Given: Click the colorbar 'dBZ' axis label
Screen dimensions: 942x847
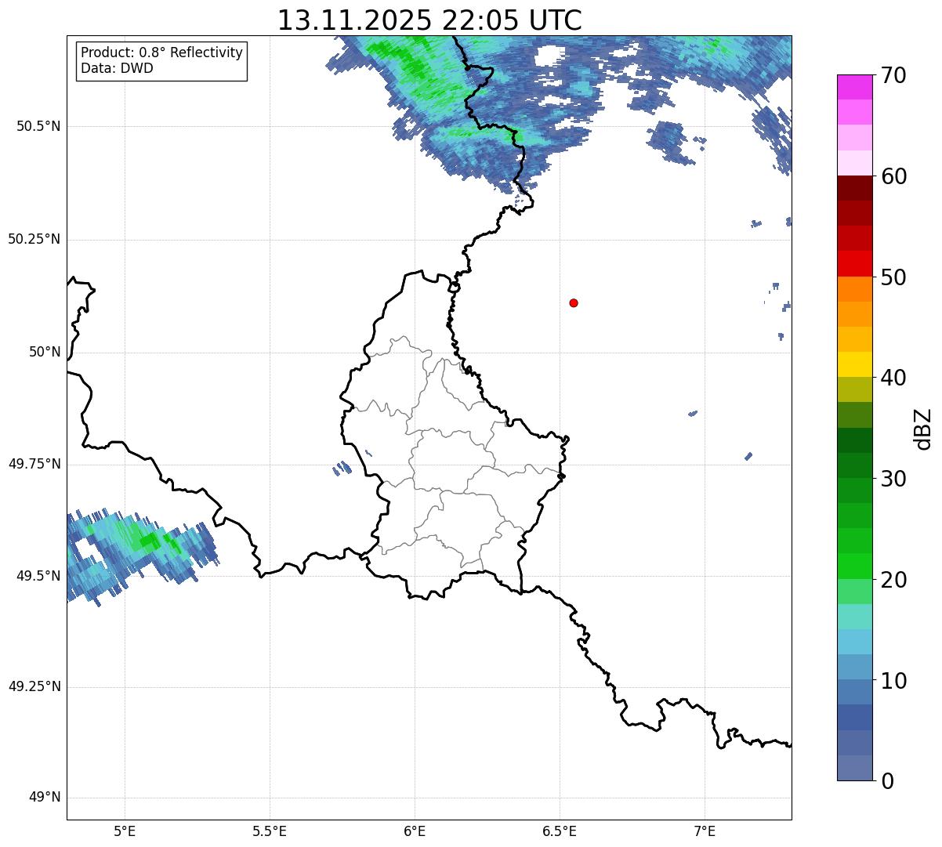Looking at the screenshot, I should (x=923, y=428).
